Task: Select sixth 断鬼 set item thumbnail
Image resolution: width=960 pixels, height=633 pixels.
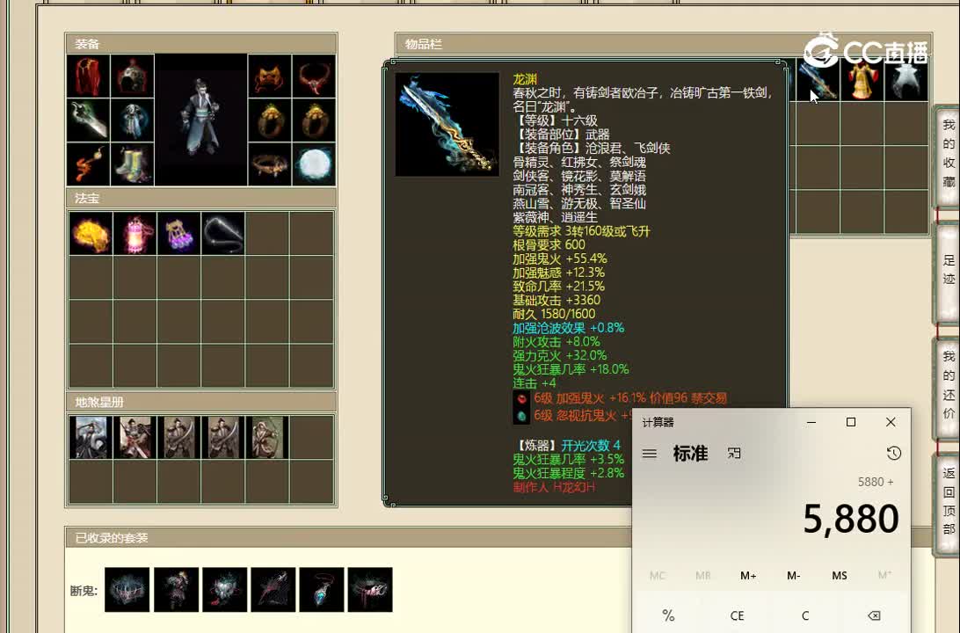Action: click(370, 590)
